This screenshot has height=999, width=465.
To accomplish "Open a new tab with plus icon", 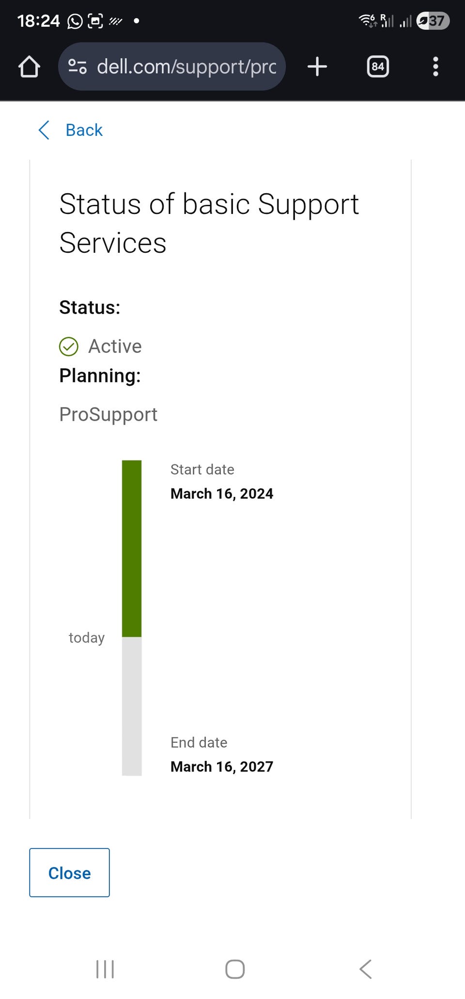I will point(317,66).
